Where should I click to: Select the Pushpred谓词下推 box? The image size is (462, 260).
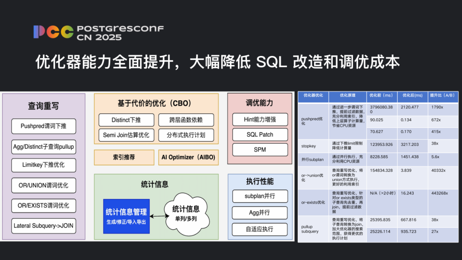tap(44, 126)
